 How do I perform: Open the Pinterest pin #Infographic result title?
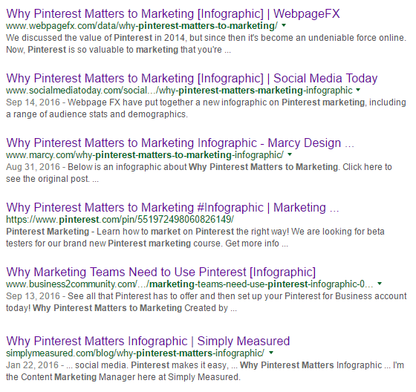(x=172, y=207)
